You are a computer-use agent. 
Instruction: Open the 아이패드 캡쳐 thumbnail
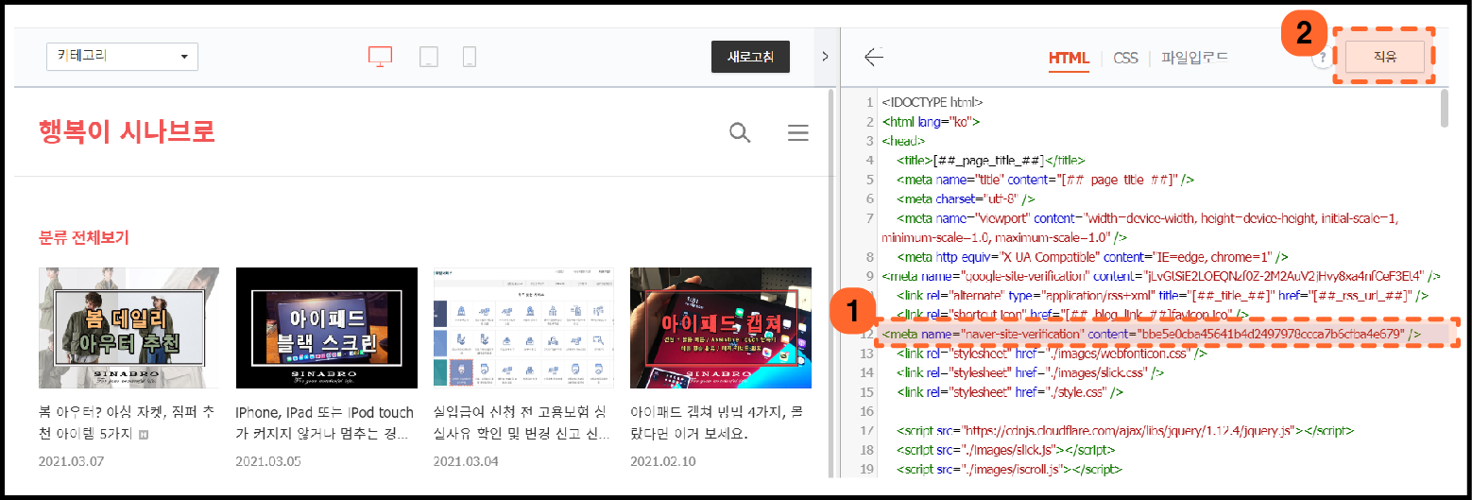point(721,327)
